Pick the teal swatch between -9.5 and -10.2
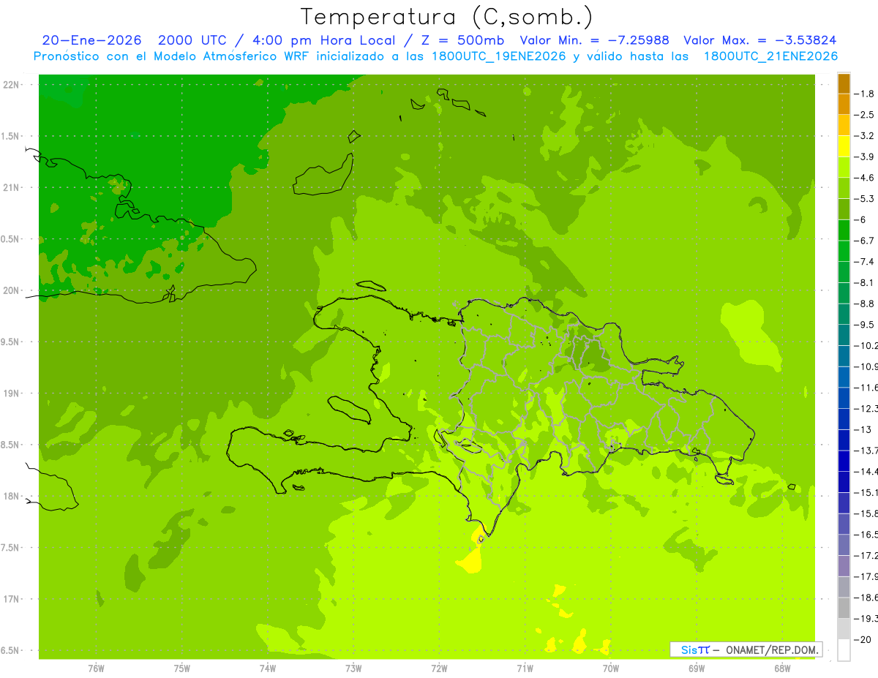This screenshot has height=678, width=878. click(x=844, y=335)
